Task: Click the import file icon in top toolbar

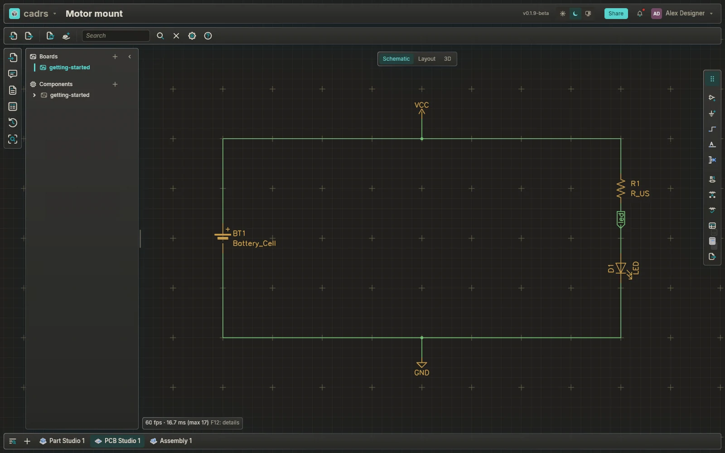Action: tap(13, 36)
